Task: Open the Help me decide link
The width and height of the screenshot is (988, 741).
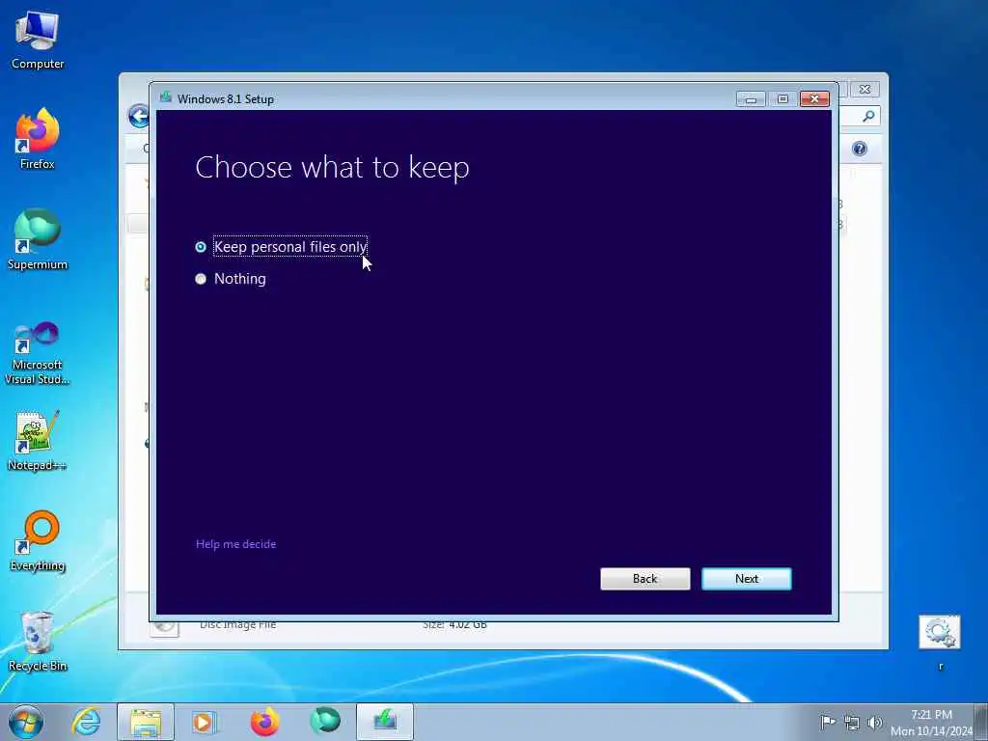Action: pos(235,544)
